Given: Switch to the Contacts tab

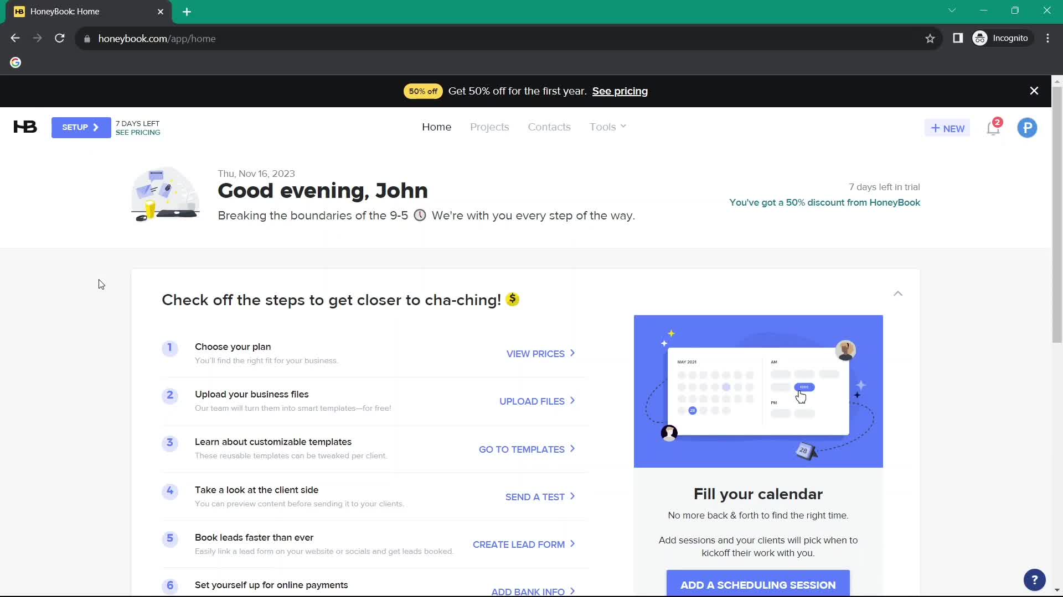Looking at the screenshot, I should tap(549, 127).
